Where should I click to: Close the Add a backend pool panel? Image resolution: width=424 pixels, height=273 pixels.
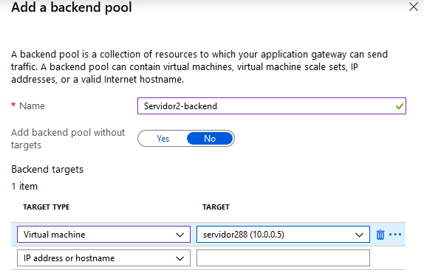(414, 7)
